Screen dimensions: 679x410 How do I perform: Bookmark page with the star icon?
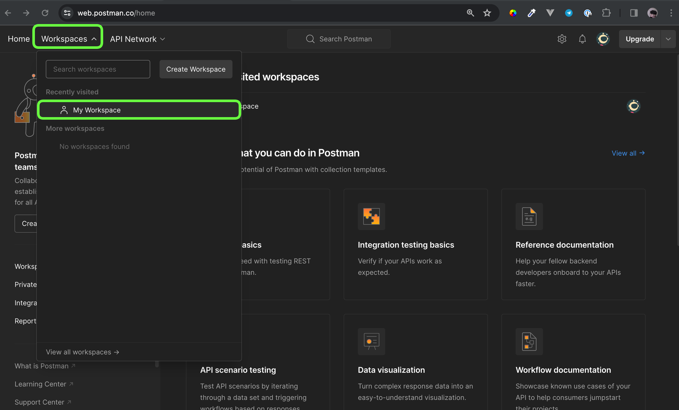(x=487, y=13)
